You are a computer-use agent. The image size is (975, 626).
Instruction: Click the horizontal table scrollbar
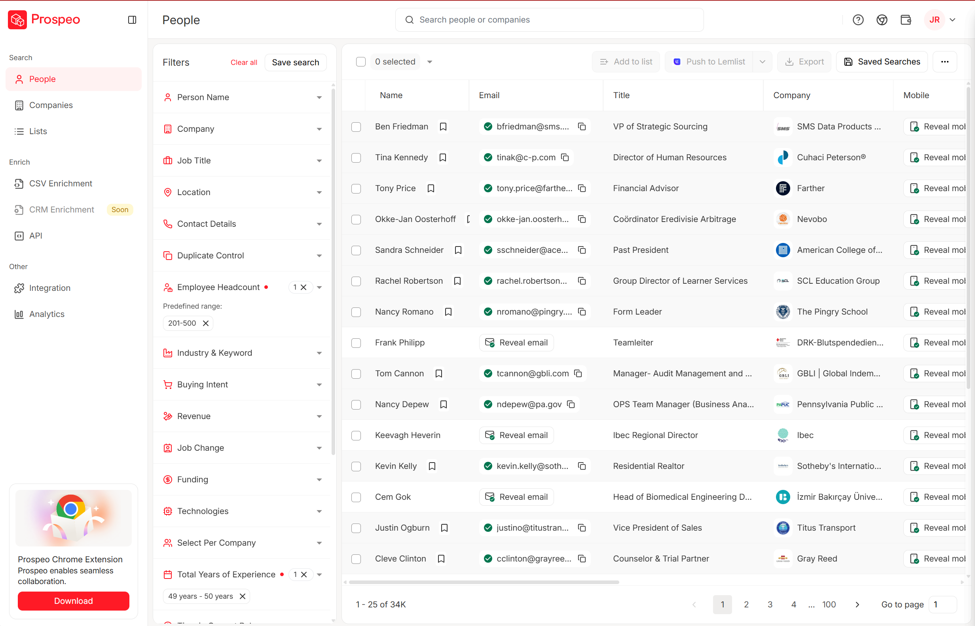click(x=484, y=582)
